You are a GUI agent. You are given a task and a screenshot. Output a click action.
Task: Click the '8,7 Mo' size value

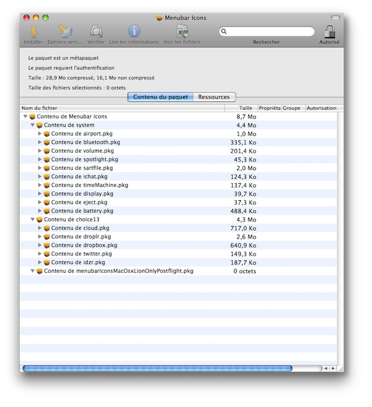[246, 117]
